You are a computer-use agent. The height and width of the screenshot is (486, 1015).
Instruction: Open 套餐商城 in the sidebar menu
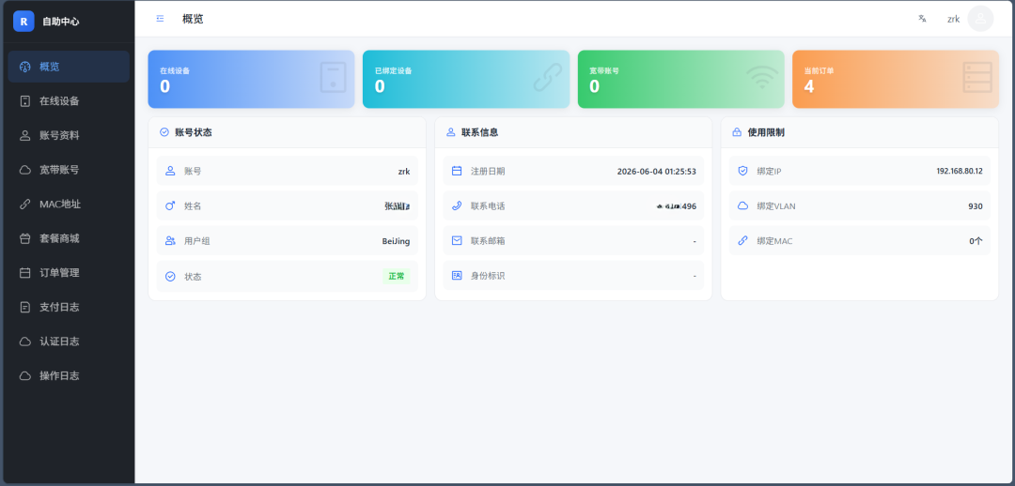(69, 238)
